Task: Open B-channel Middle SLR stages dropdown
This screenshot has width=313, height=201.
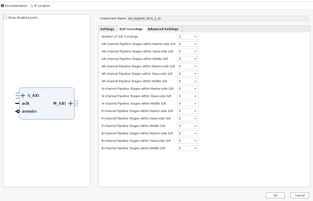Action: [188, 148]
